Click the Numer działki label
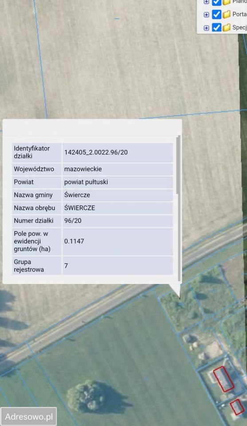 point(34,221)
